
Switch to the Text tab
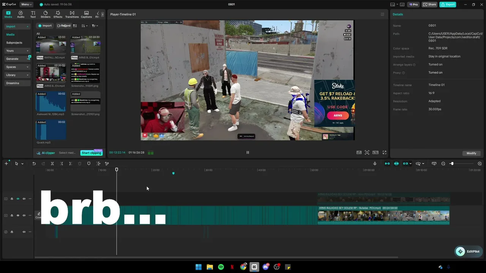click(x=33, y=14)
